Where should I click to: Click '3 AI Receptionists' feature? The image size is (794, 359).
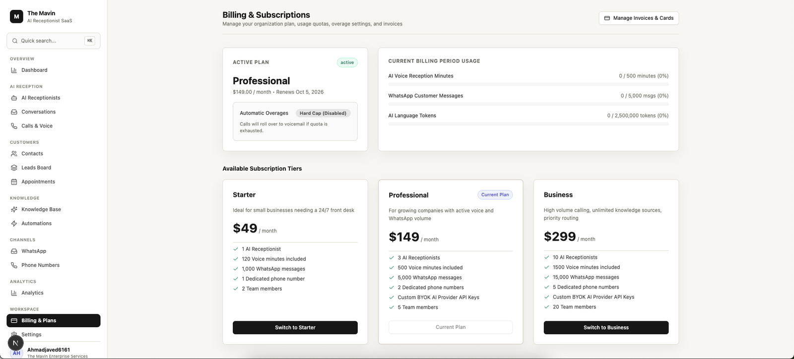pos(419,258)
